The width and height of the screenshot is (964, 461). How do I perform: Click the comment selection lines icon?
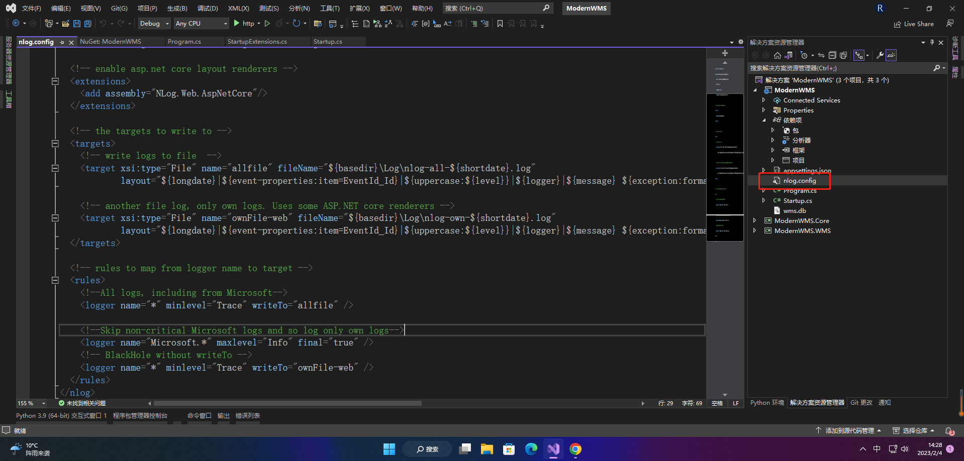click(474, 24)
